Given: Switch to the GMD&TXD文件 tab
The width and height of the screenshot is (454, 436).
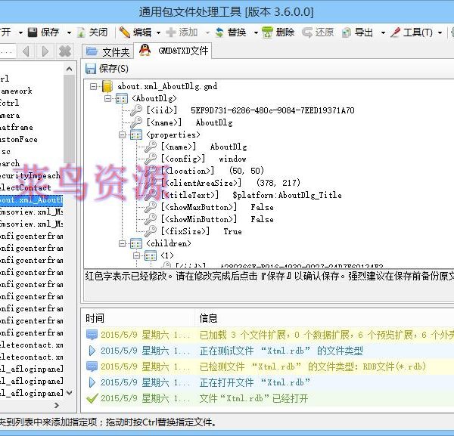Looking at the screenshot, I should [175, 51].
